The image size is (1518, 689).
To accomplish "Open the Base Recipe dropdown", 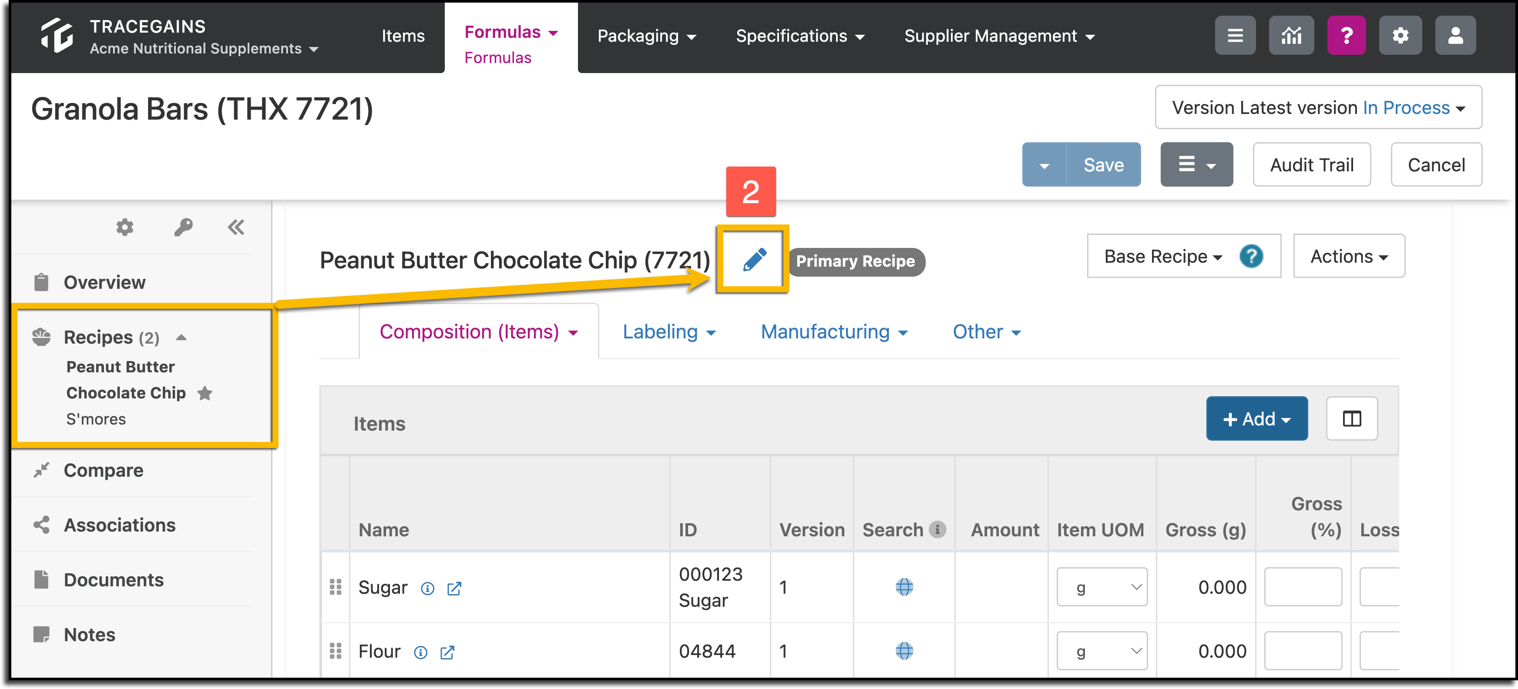I will [1163, 256].
